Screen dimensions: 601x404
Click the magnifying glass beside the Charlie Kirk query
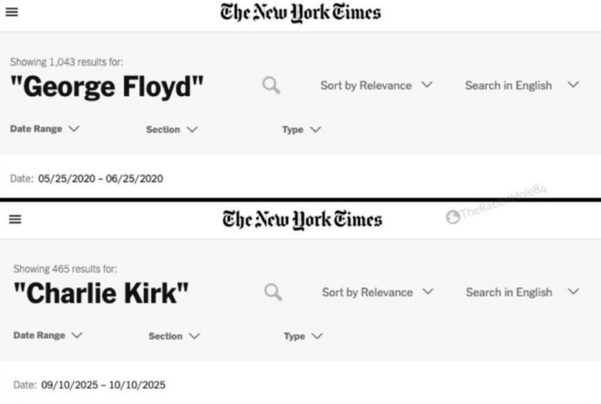pyautogui.click(x=273, y=292)
